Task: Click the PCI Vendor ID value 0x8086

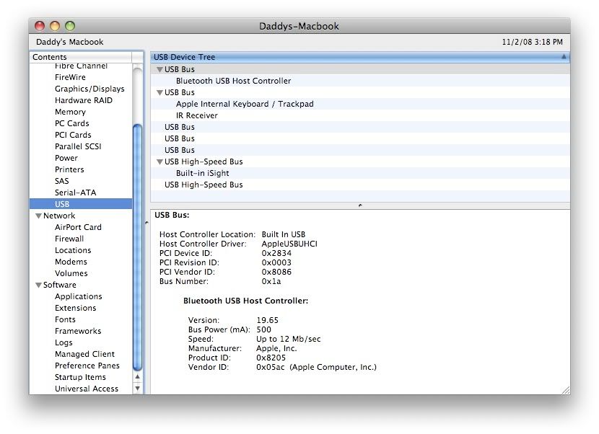Action: (x=276, y=272)
